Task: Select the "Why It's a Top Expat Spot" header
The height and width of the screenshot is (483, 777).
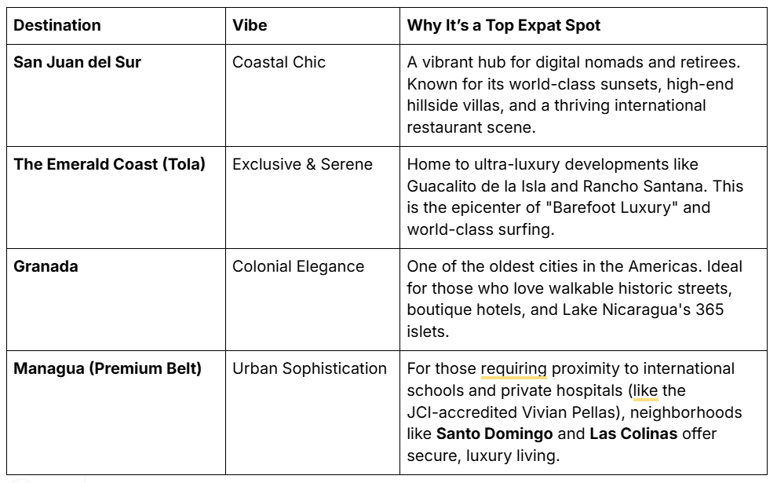Action: tap(503, 25)
